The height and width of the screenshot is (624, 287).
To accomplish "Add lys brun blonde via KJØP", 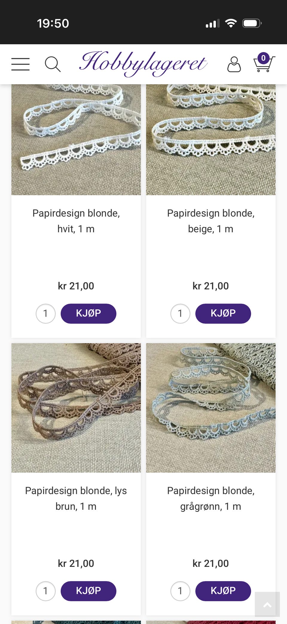I will (x=88, y=591).
